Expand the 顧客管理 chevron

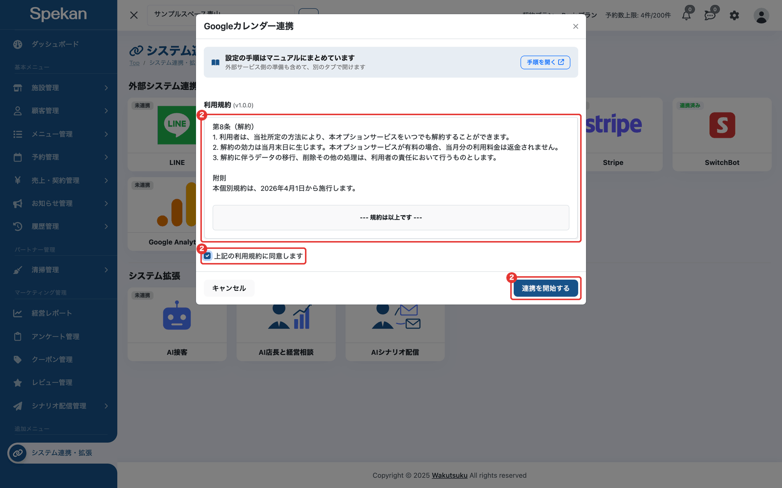pos(106,111)
